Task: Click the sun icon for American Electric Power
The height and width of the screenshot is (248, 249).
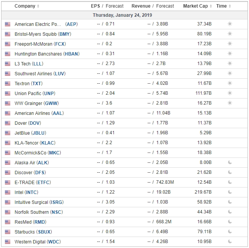Action: pos(230,24)
